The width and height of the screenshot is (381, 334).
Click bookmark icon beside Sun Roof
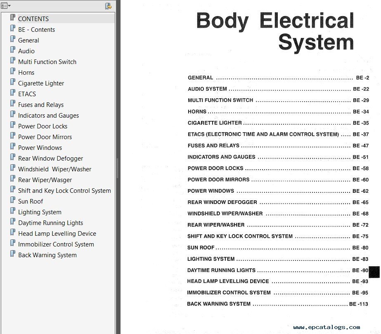coord(13,200)
